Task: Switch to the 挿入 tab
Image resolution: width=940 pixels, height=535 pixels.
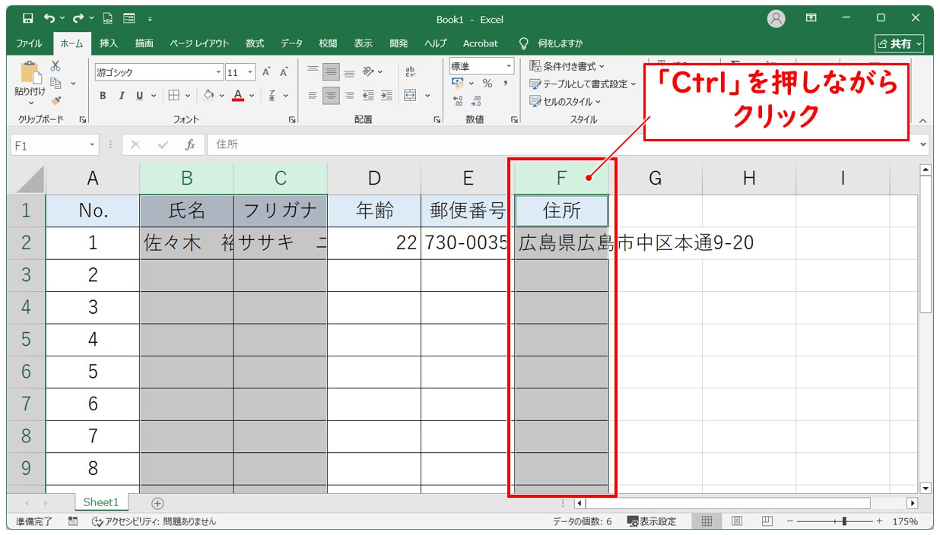Action: tap(109, 43)
